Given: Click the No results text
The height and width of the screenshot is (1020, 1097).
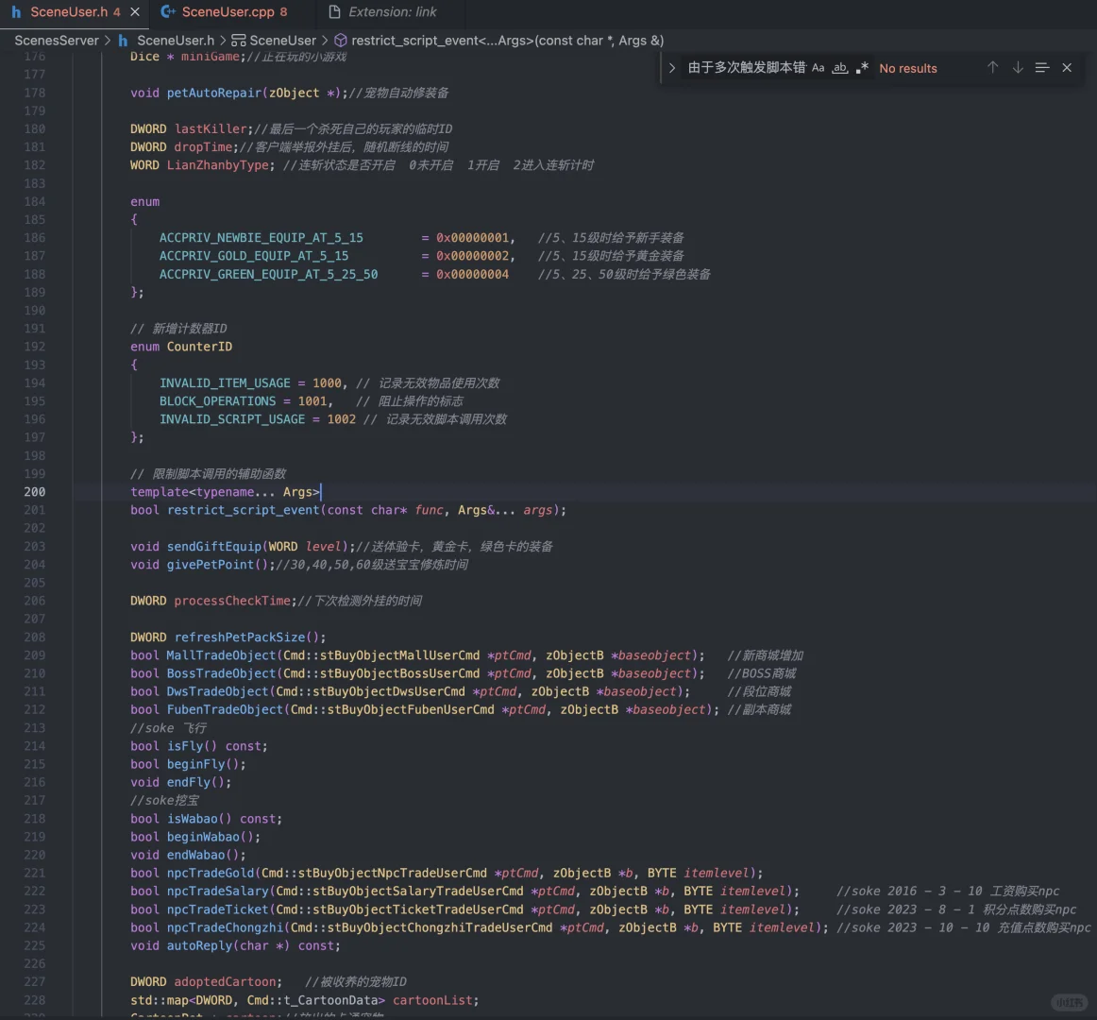Looking at the screenshot, I should 907,69.
